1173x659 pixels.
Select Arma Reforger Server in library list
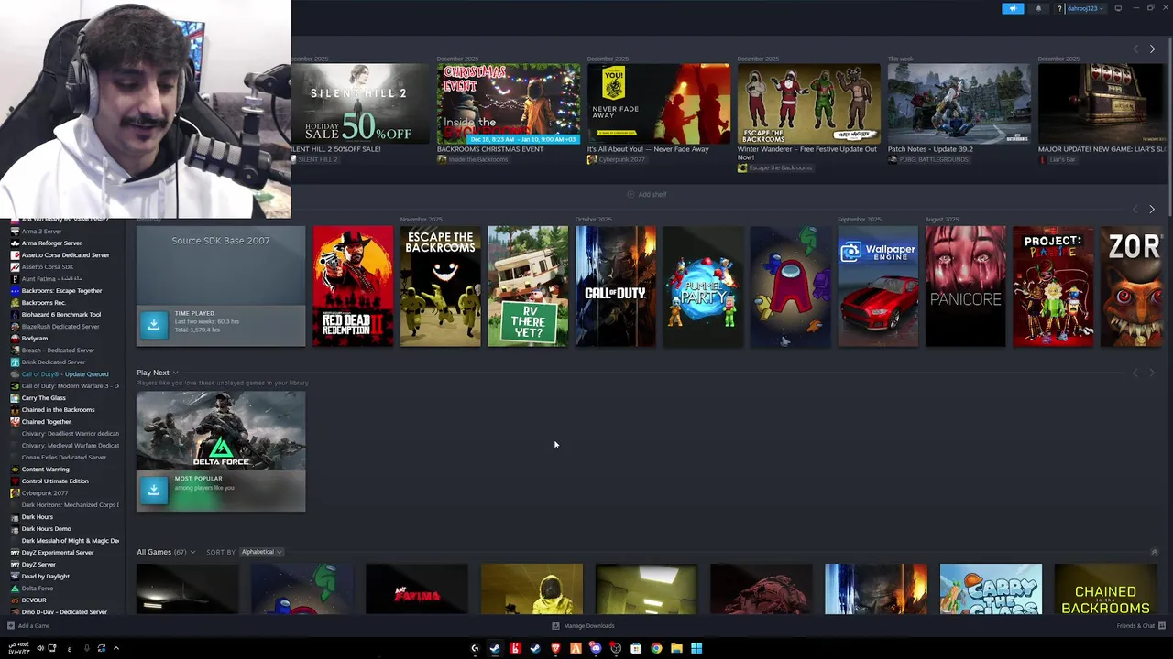click(51, 243)
